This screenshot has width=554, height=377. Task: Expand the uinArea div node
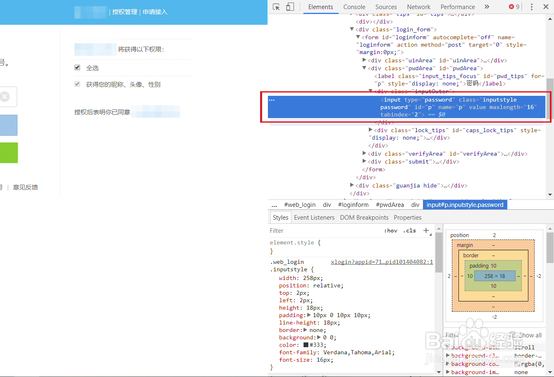pos(365,60)
